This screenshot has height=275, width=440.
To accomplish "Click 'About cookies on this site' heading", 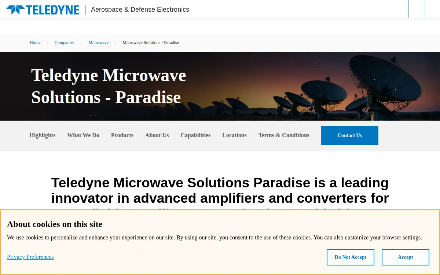I will pos(55,224).
